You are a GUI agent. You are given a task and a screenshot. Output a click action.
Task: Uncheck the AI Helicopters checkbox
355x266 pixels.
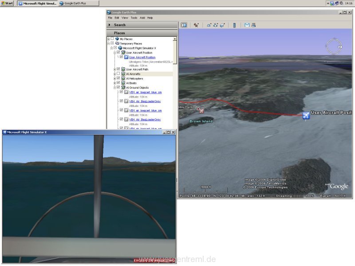(118, 78)
